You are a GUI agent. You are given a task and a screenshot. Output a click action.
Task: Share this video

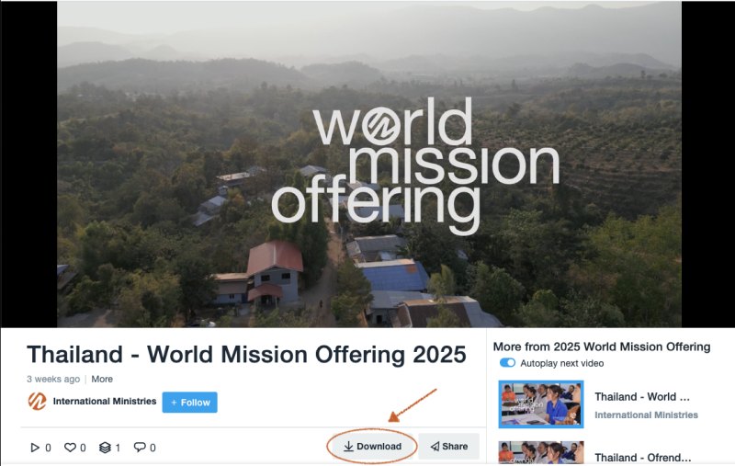(x=448, y=447)
